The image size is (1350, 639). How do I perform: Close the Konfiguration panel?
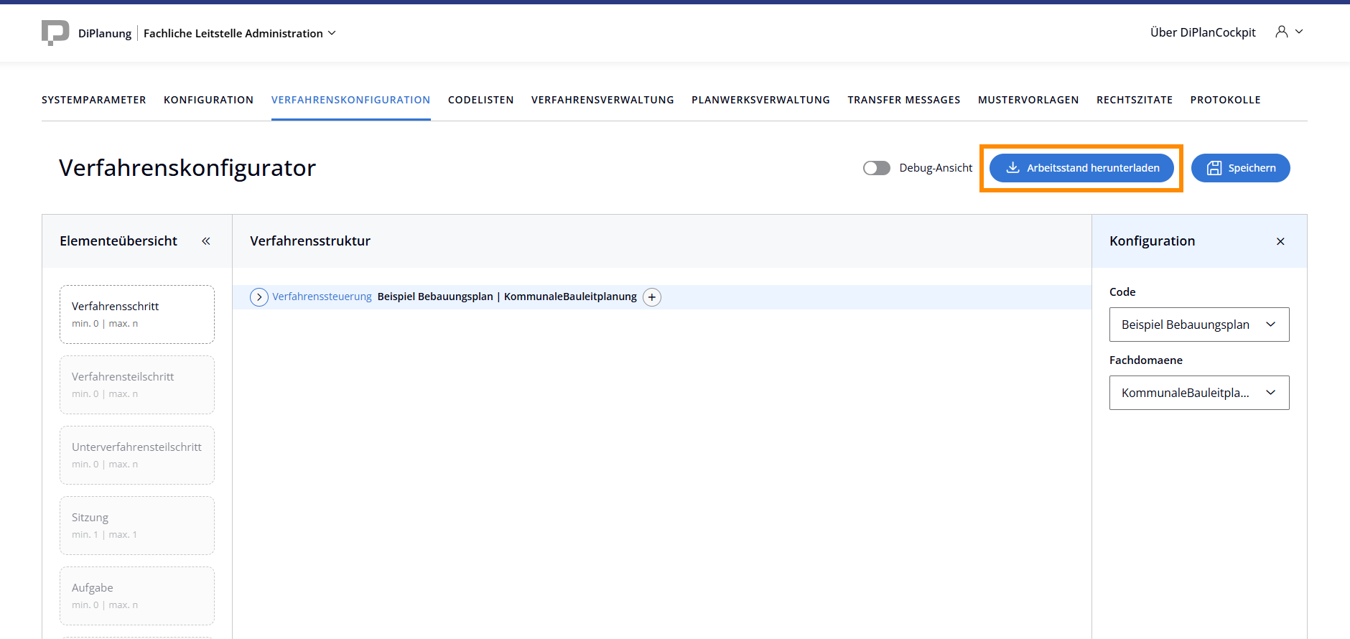pos(1280,241)
